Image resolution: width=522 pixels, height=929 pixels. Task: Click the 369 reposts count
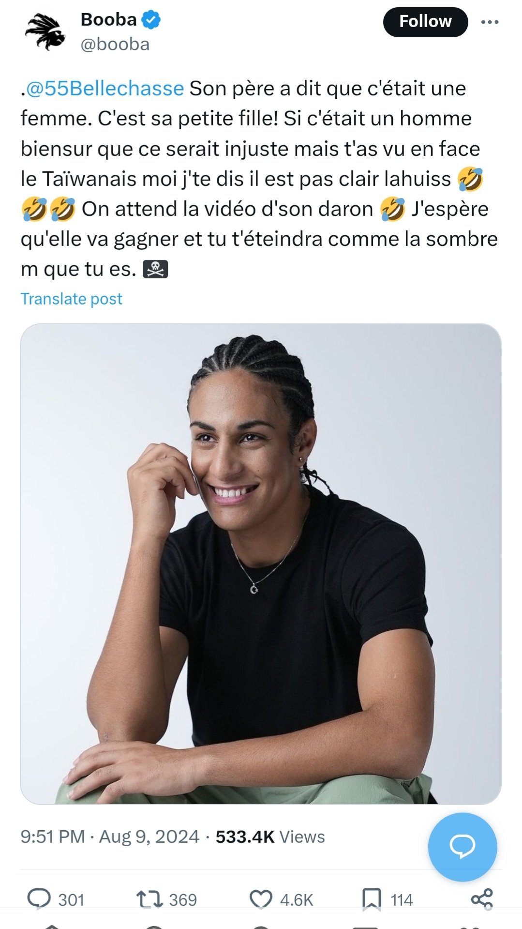pyautogui.click(x=183, y=900)
